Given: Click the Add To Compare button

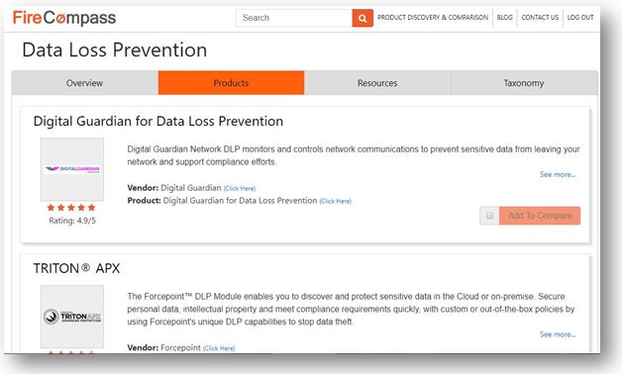Looking at the screenshot, I should (540, 216).
